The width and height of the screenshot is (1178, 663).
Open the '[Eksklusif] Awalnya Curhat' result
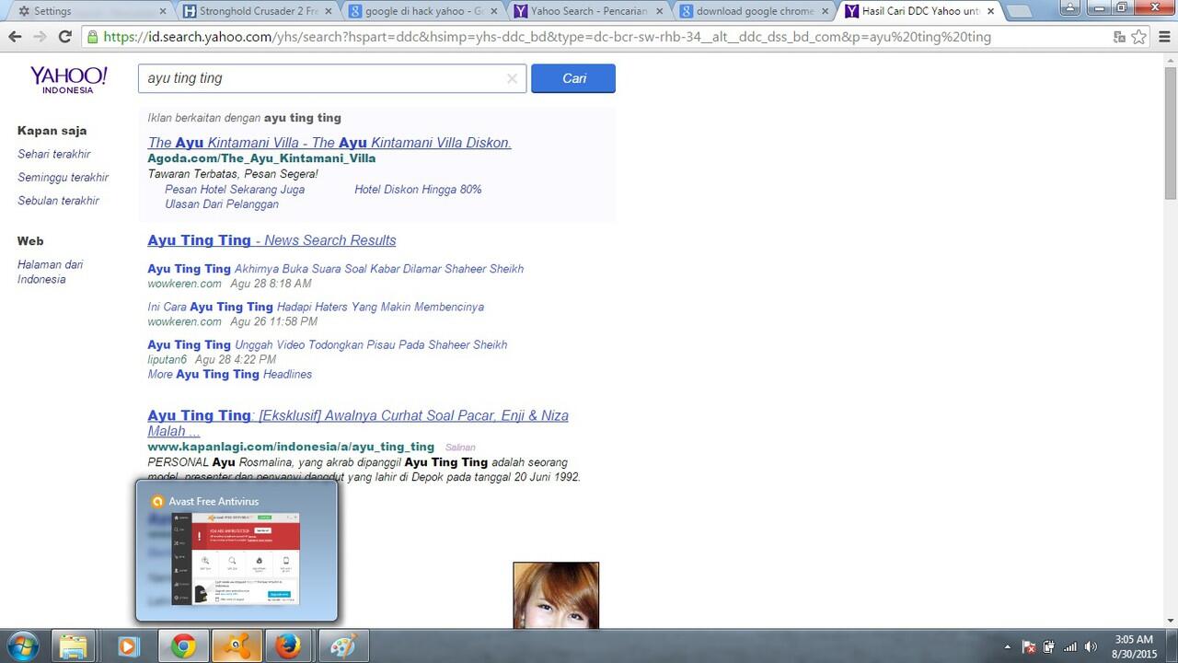coord(358,423)
